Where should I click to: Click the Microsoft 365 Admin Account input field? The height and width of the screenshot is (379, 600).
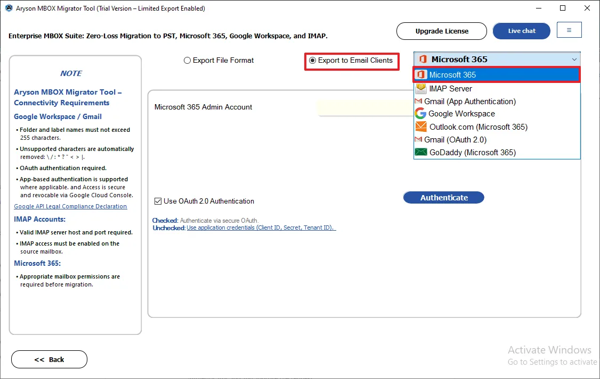point(365,107)
